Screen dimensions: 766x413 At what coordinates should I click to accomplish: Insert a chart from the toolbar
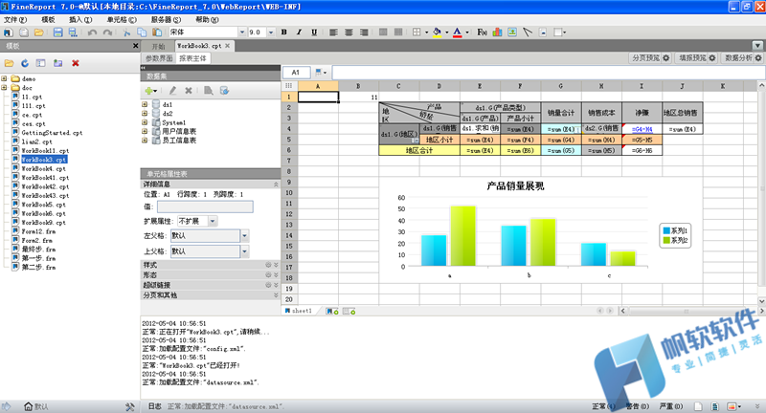coord(497,33)
